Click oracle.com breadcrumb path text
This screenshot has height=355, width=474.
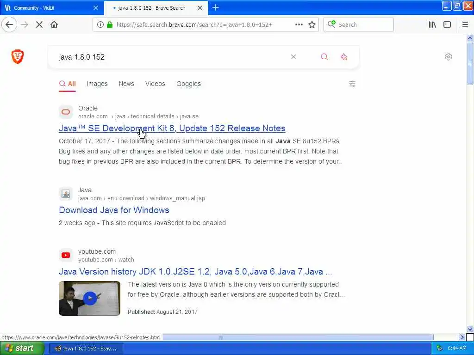click(x=138, y=116)
